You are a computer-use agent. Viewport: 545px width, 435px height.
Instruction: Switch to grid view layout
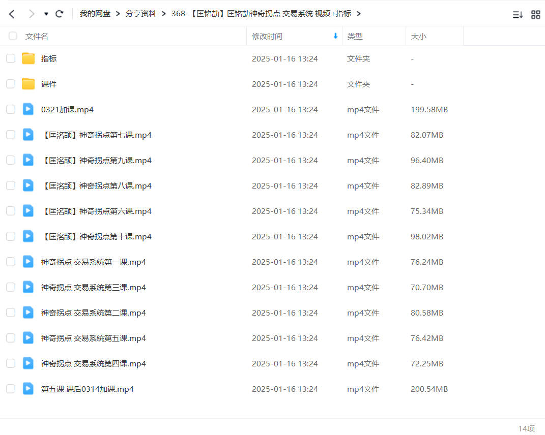(536, 15)
